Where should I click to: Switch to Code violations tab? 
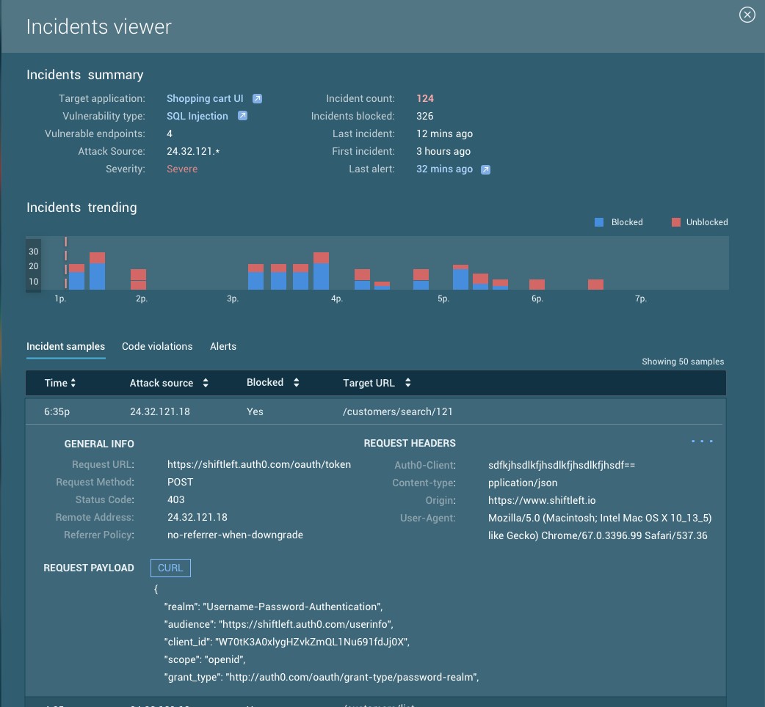pos(157,346)
